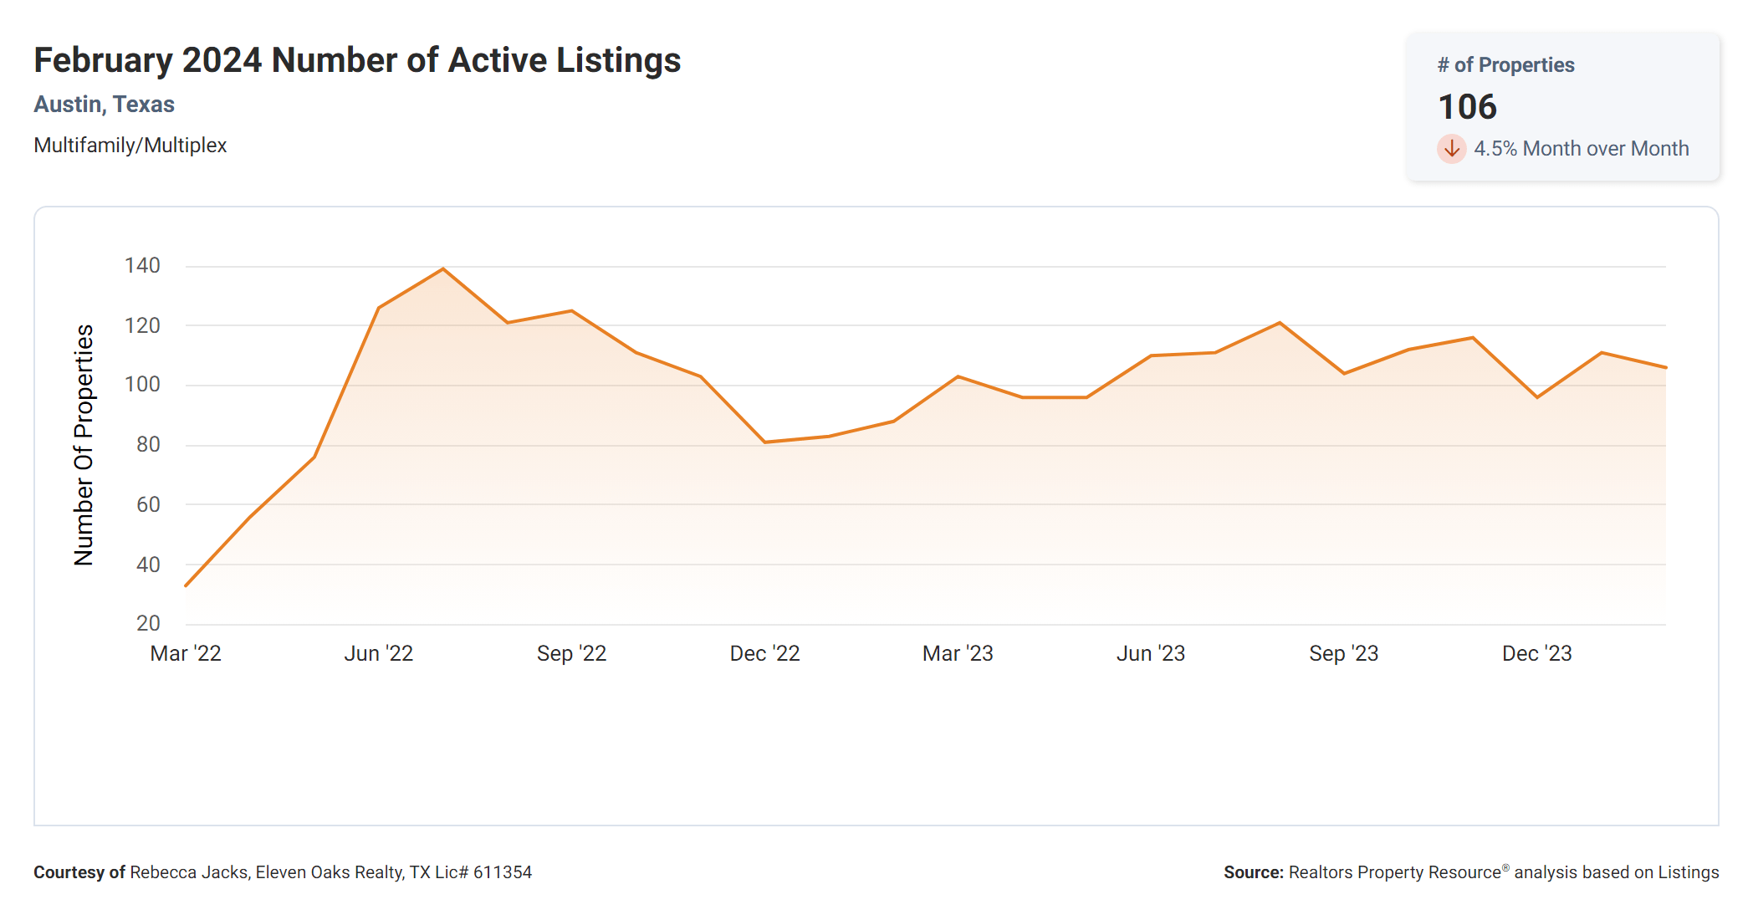
Task: Click the Sep '22 x-axis label
Action: pos(571,653)
